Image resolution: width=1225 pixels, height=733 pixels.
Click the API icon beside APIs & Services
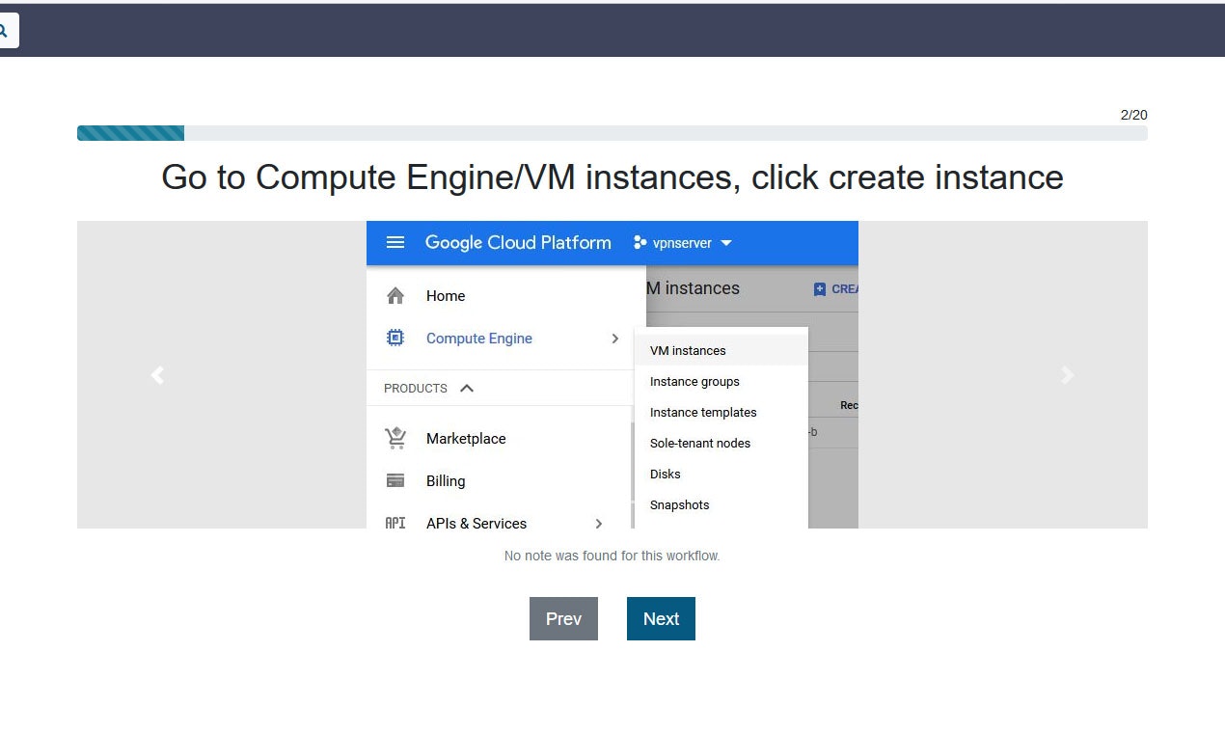[x=395, y=524]
